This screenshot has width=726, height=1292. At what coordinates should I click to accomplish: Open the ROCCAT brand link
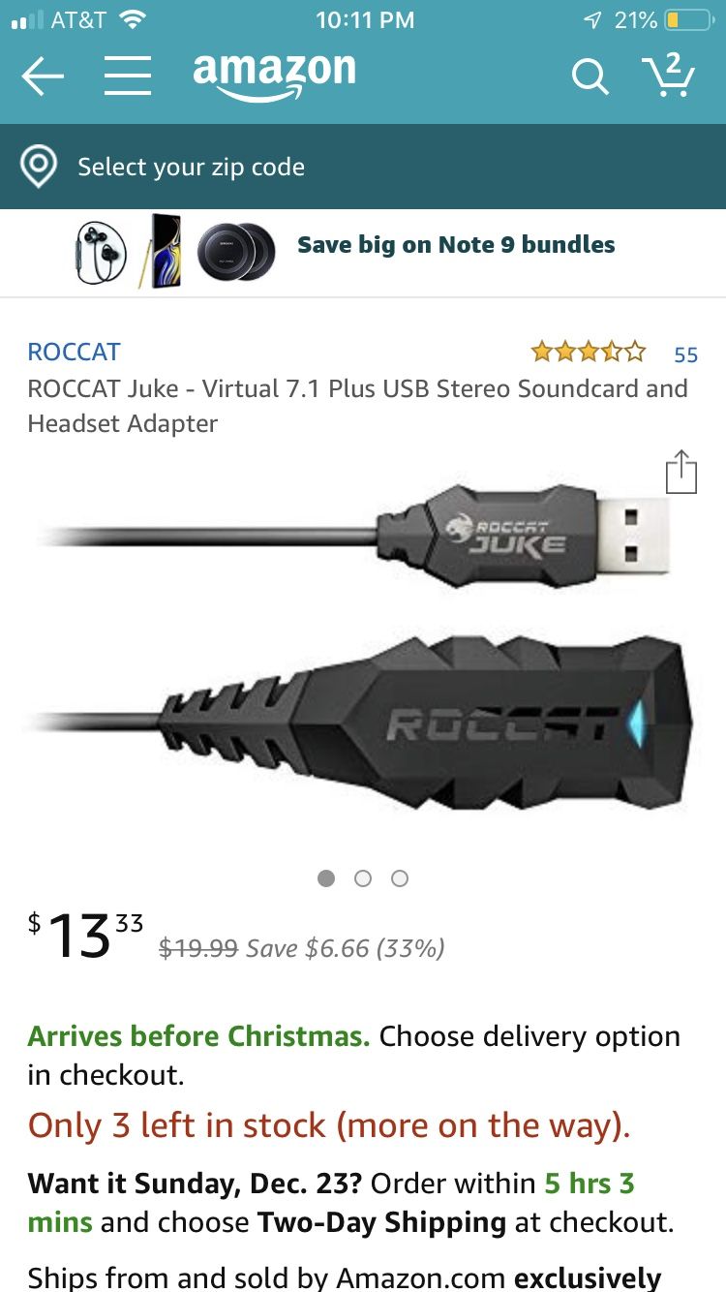tap(74, 352)
